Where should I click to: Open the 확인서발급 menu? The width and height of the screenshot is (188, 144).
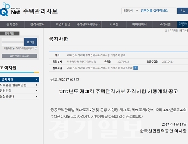63,24
